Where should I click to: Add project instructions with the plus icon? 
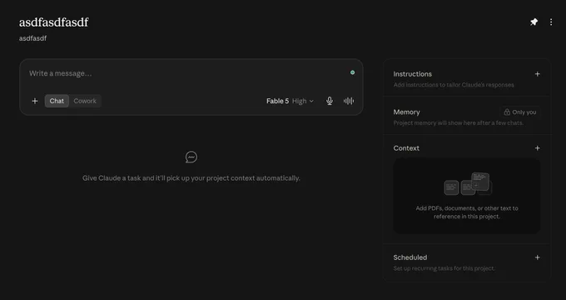click(x=537, y=73)
